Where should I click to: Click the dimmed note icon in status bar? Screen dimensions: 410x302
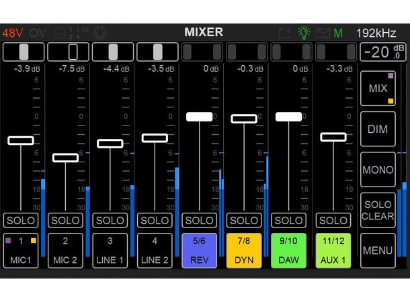point(284,33)
